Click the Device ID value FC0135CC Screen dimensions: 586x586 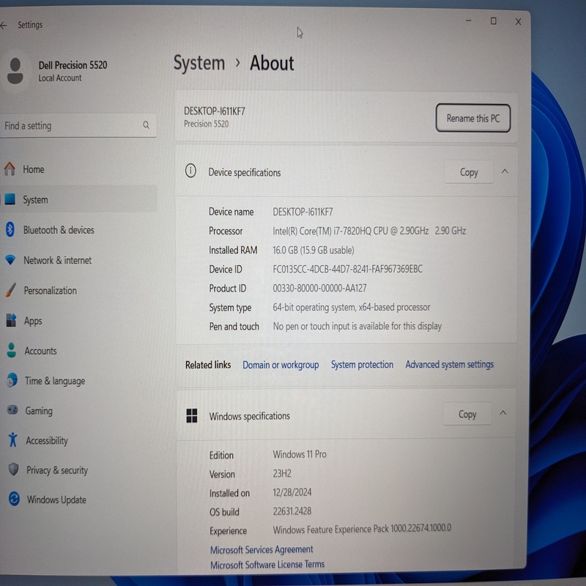click(347, 269)
